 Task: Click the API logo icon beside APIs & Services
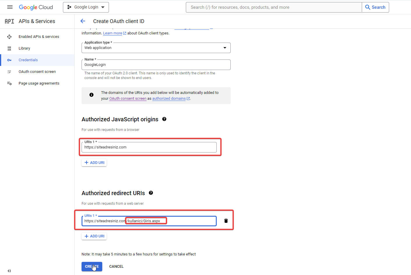pyautogui.click(x=9, y=21)
